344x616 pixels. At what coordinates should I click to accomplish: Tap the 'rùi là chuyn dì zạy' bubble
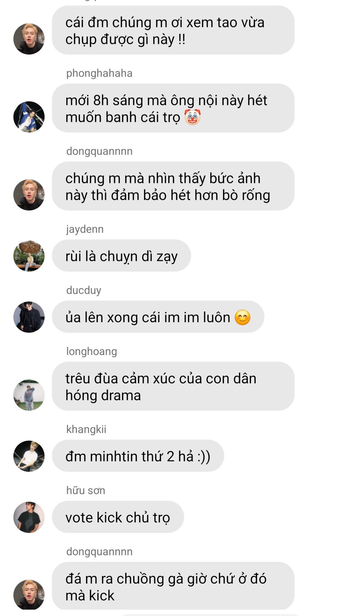(121, 256)
